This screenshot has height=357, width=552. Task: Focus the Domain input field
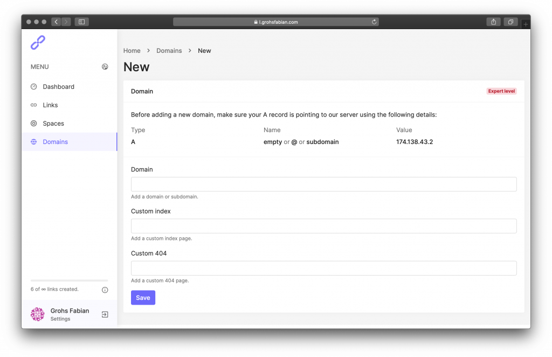pyautogui.click(x=324, y=184)
